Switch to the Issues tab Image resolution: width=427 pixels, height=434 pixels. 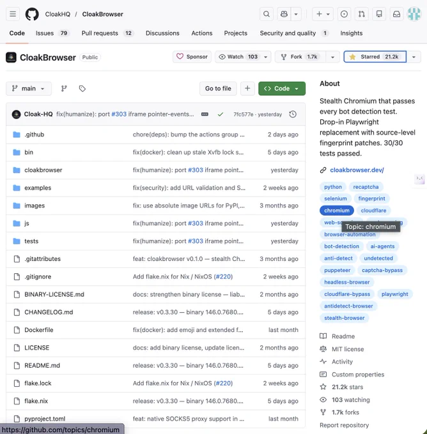click(52, 33)
